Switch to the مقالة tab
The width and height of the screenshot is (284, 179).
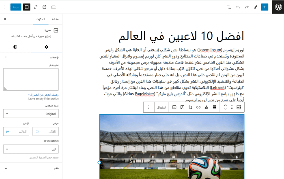pos(55,19)
